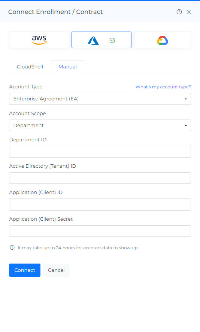Click the Connect button

(x=25, y=270)
